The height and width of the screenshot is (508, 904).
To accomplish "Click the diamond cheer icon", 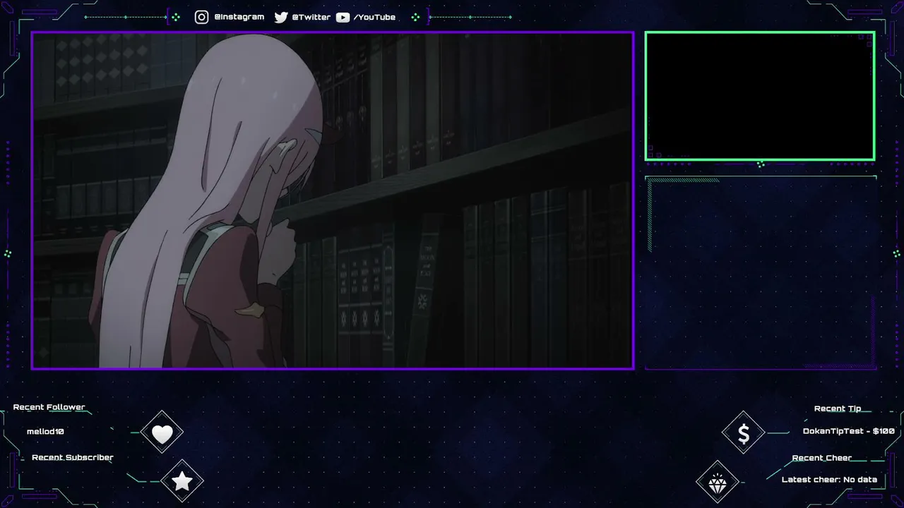I will click(718, 483).
